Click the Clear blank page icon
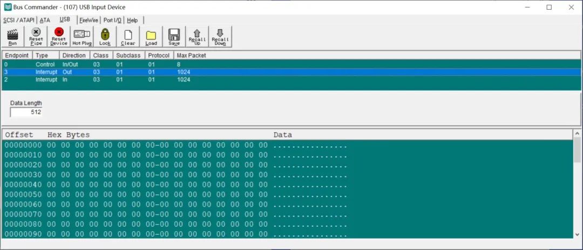This screenshot has height=250, width=583. tap(128, 35)
